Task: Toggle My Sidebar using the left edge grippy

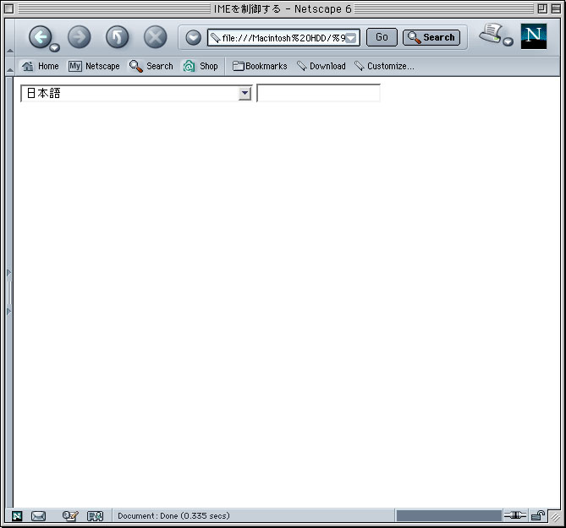Action: click(x=9, y=292)
